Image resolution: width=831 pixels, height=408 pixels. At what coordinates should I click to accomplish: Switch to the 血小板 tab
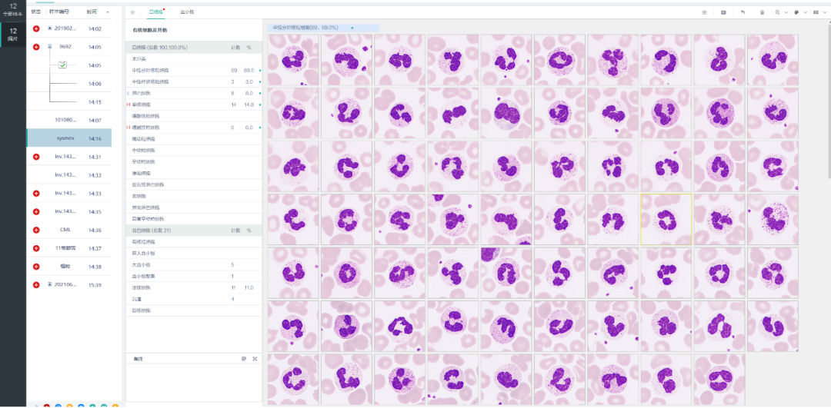[x=187, y=12]
